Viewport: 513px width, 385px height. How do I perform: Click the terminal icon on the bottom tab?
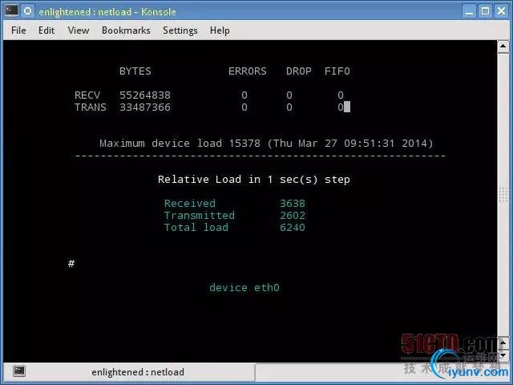click(x=19, y=371)
